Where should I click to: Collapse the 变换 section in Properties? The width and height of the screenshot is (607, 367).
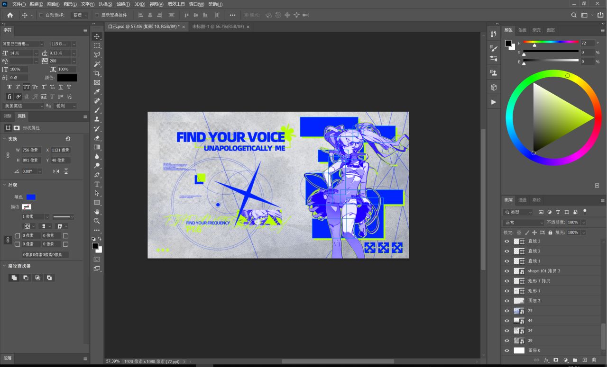tap(5, 139)
